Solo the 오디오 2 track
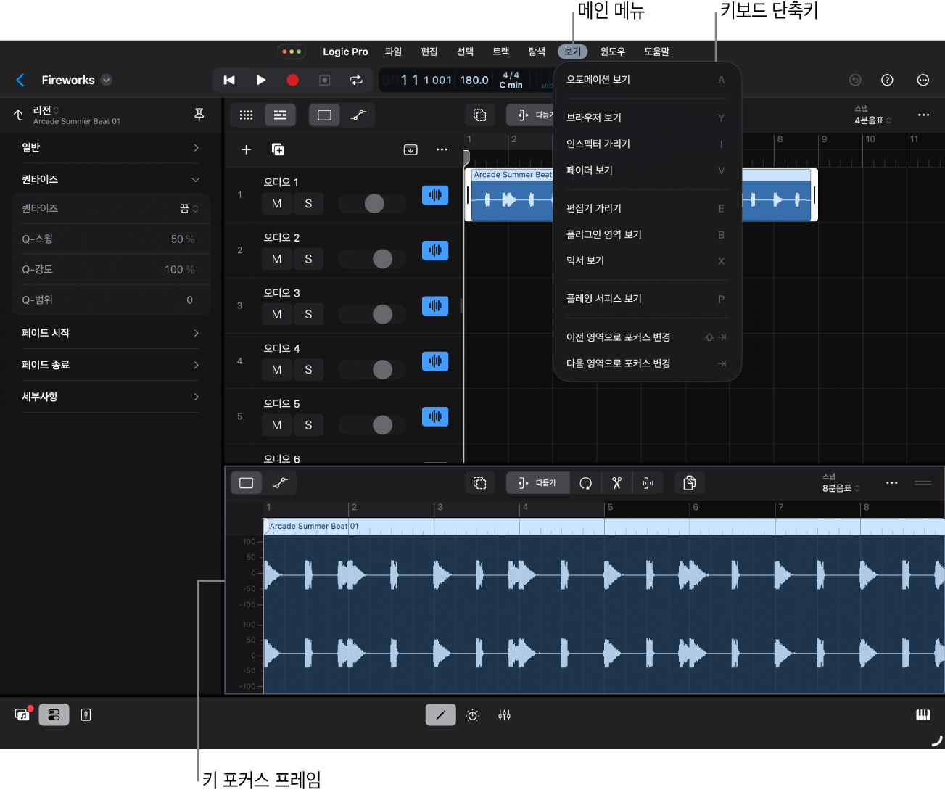945x795 pixels. pyautogui.click(x=308, y=259)
